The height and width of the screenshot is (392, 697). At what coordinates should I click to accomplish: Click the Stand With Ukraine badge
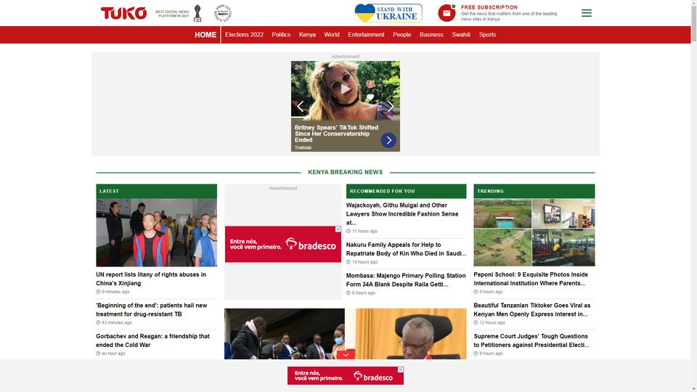tap(388, 13)
